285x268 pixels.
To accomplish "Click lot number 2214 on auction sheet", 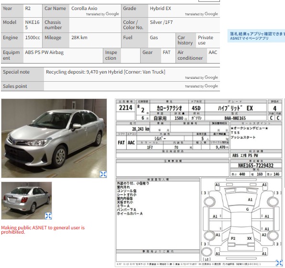I will coord(125,107).
